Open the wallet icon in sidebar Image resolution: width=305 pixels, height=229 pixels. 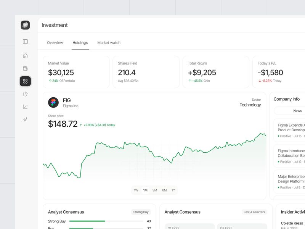pyautogui.click(x=25, y=69)
